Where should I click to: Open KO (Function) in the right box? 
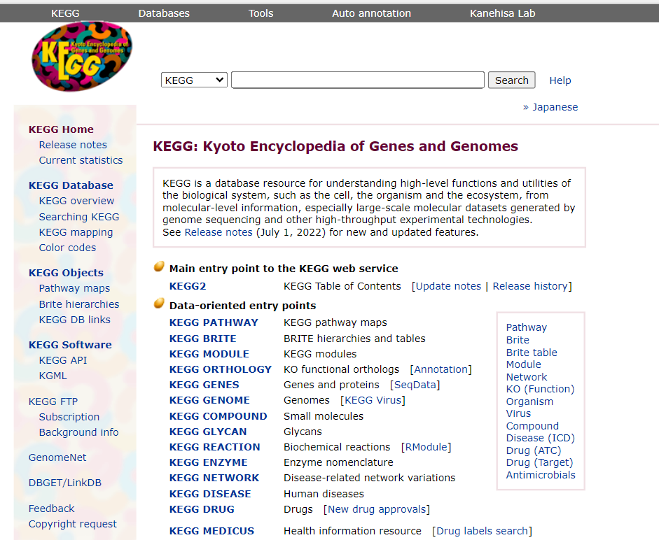pyautogui.click(x=540, y=389)
